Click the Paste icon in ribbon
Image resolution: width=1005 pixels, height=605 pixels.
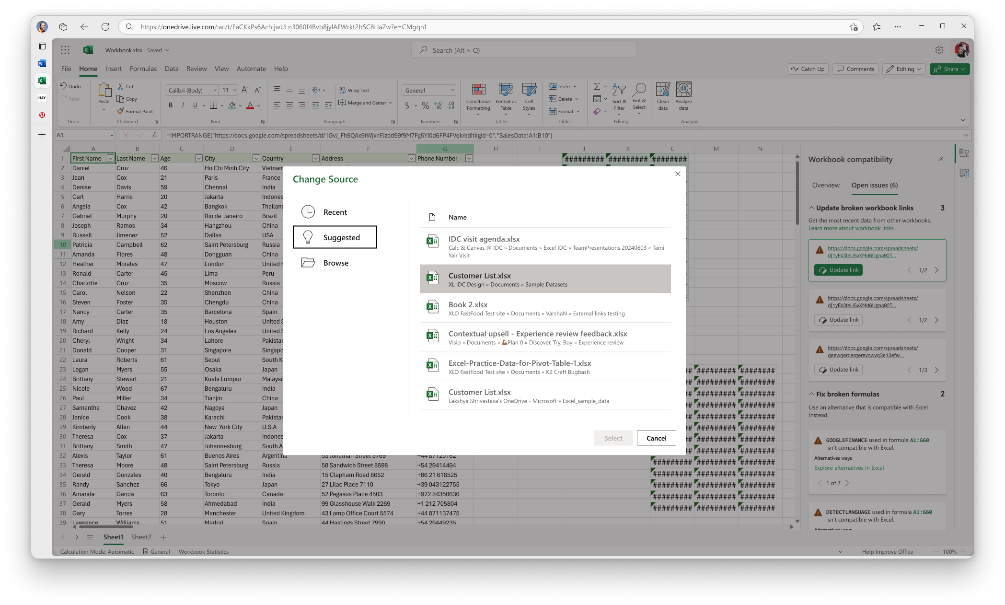[104, 90]
